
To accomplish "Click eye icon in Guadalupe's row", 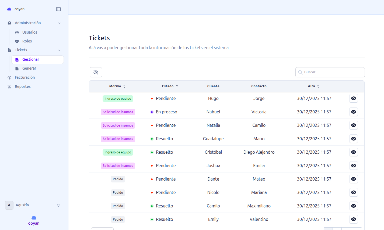I will (x=353, y=139).
